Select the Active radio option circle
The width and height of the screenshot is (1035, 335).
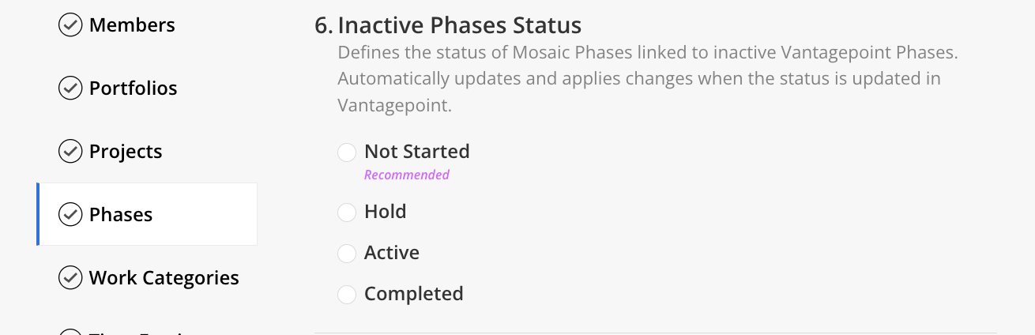(347, 254)
